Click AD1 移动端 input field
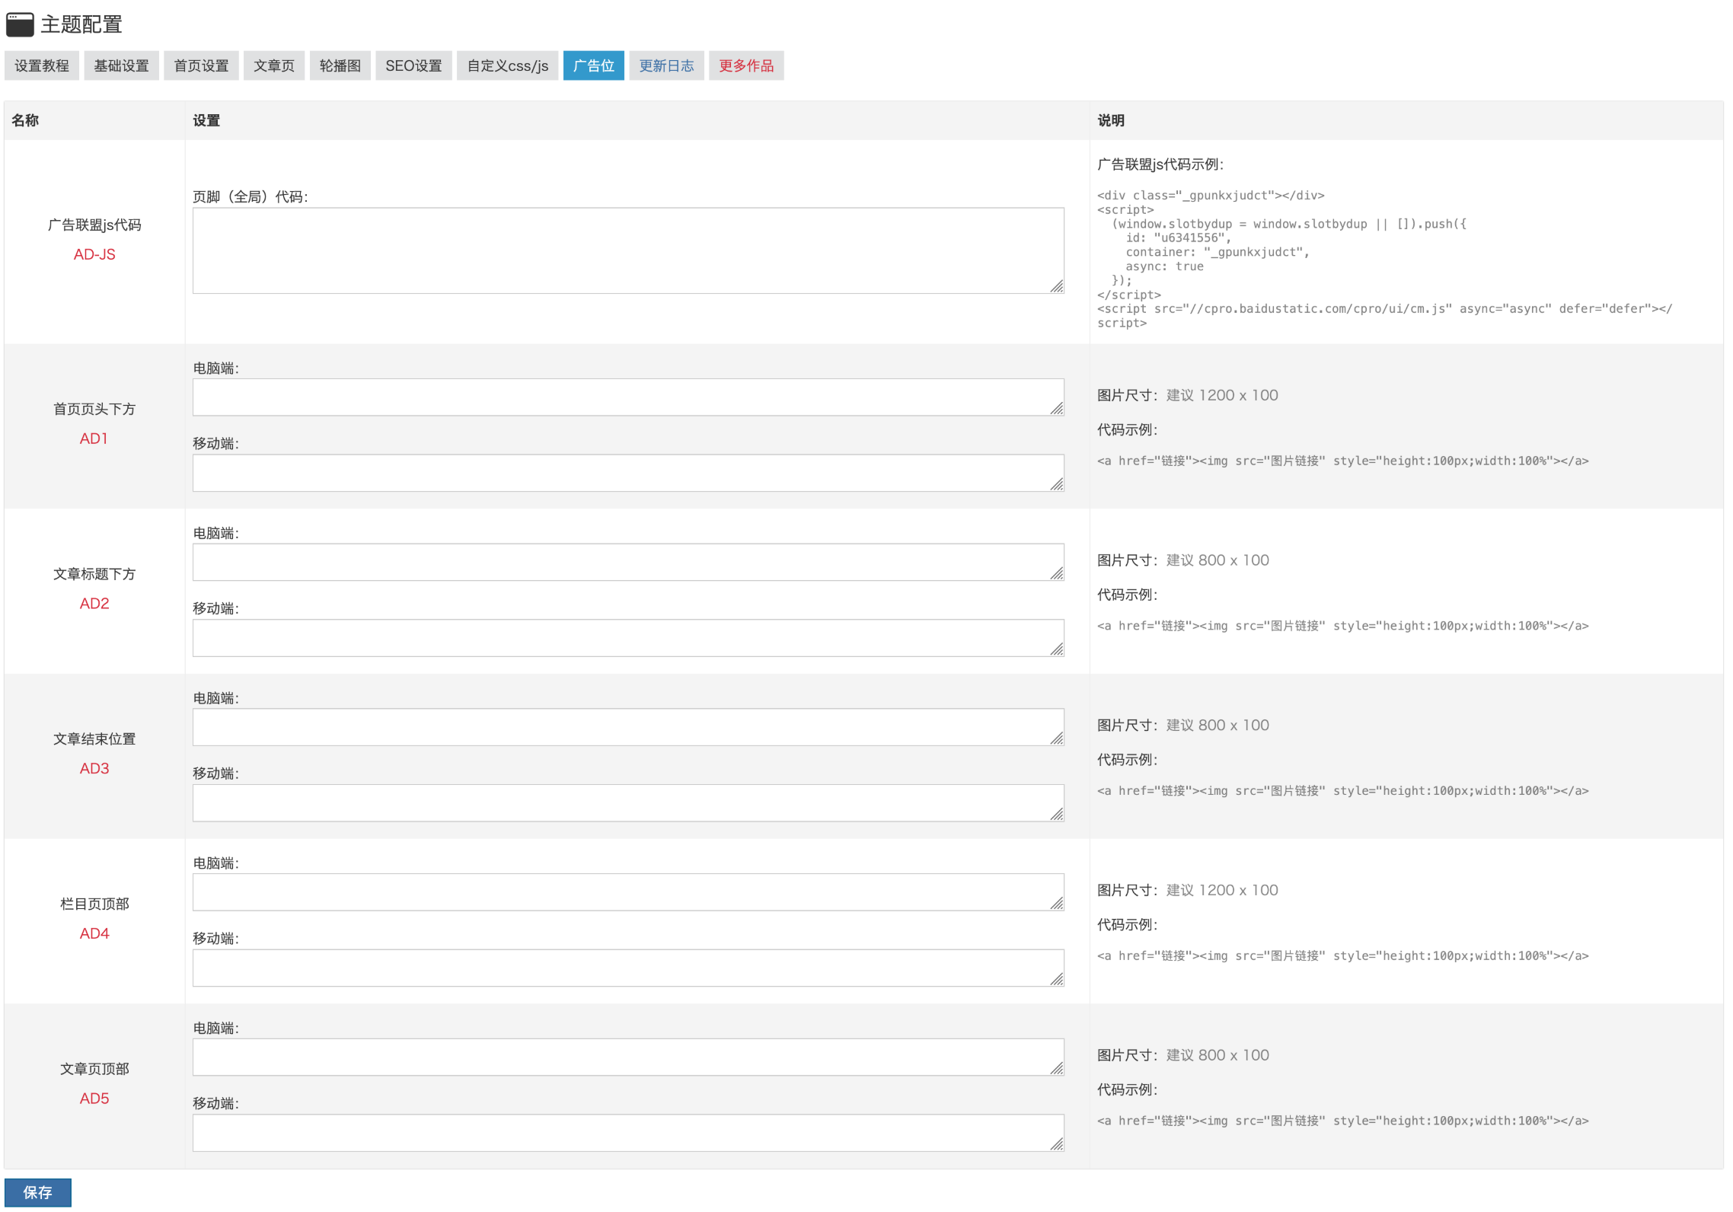 627,473
